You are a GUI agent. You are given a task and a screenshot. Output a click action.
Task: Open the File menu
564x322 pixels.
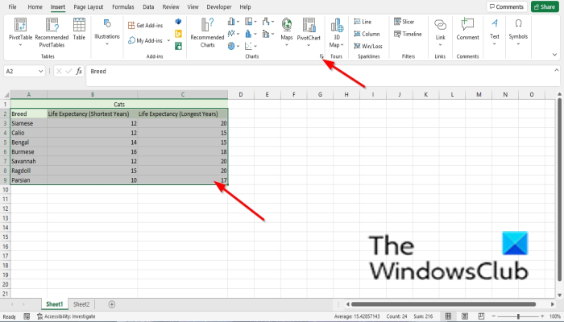(x=12, y=6)
